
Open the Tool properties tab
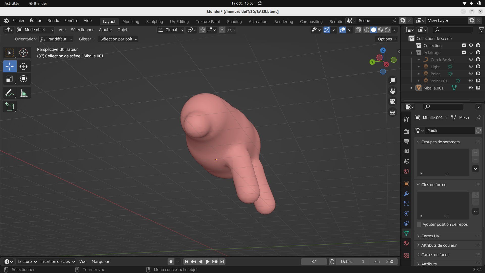click(406, 119)
